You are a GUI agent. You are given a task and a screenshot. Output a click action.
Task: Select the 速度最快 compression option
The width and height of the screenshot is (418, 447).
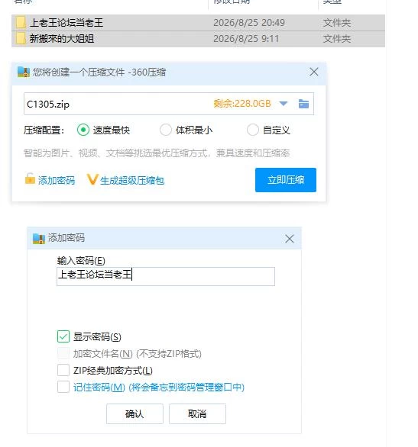(83, 130)
